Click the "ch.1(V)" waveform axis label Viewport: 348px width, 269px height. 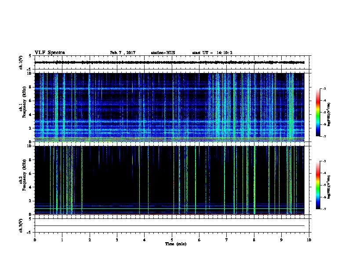(21, 62)
